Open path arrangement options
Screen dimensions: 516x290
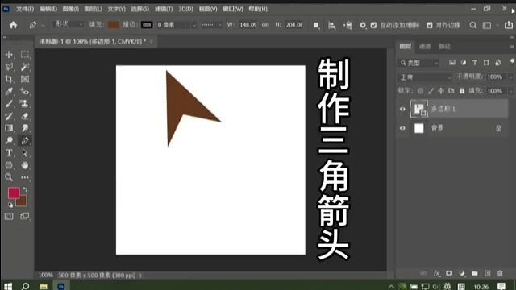click(x=347, y=25)
